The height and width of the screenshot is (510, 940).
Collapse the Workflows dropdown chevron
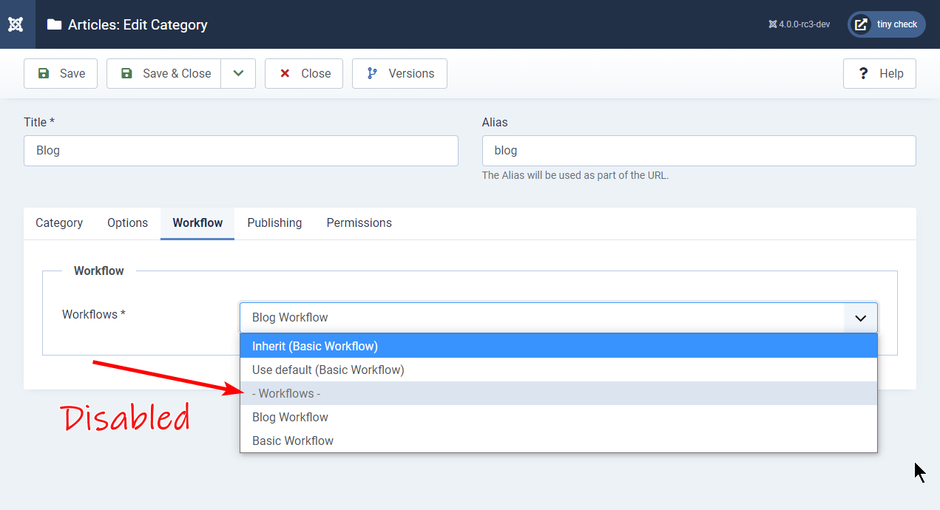[860, 318]
